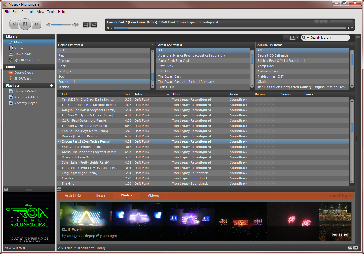Screen dimensions: 364x254
Task: Select Daft Punk in the Artist filter list
Action: (203, 66)
